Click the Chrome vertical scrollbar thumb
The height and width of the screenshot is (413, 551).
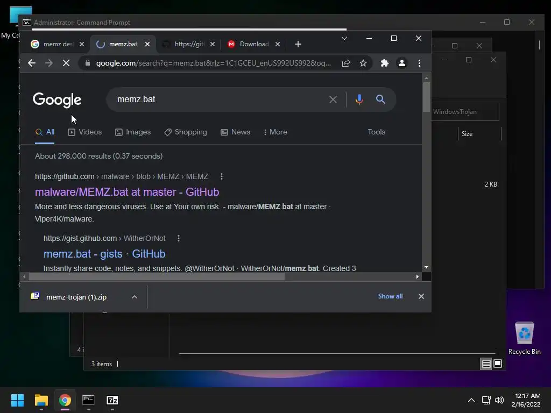(426, 97)
